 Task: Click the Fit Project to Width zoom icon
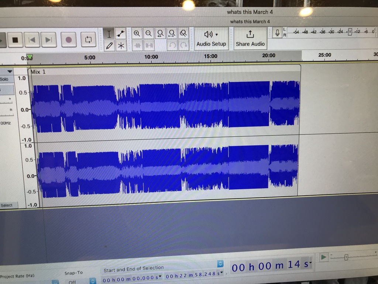tap(172, 34)
